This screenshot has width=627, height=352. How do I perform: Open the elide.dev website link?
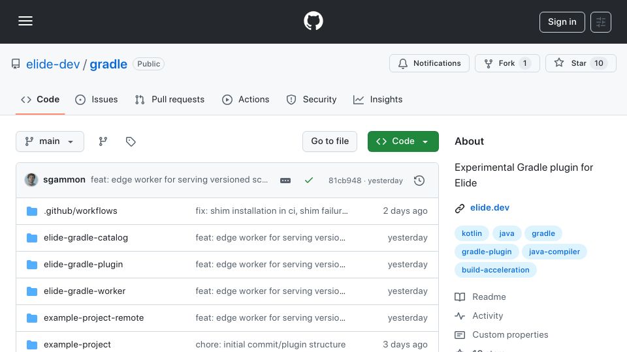[x=490, y=207]
